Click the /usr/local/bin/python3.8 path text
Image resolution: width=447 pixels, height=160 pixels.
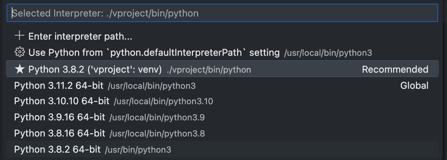pyautogui.click(x=157, y=134)
